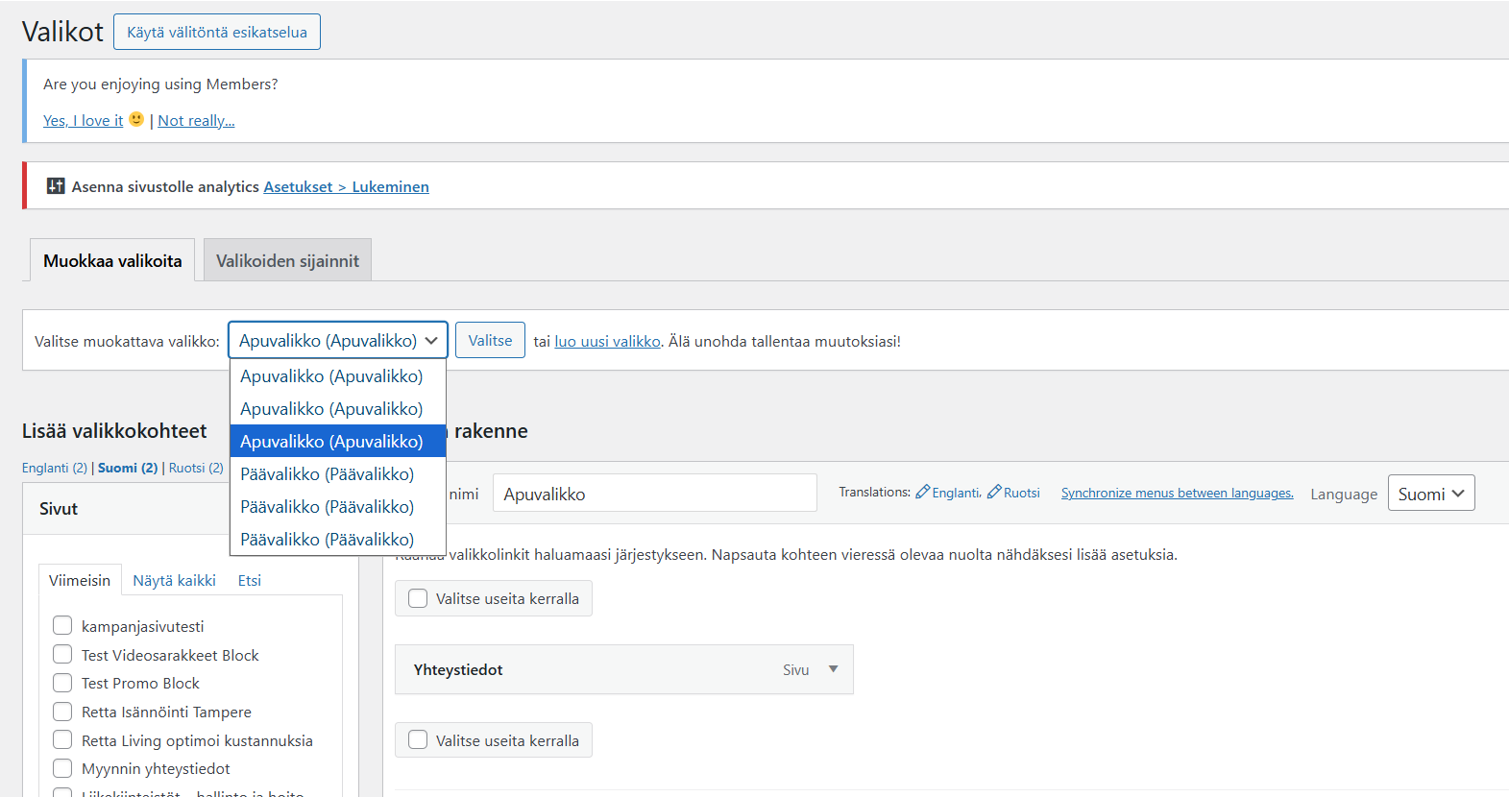Enable the Retta Isännöinti Tampere checkbox
The image size is (1509, 797).
coord(62,712)
